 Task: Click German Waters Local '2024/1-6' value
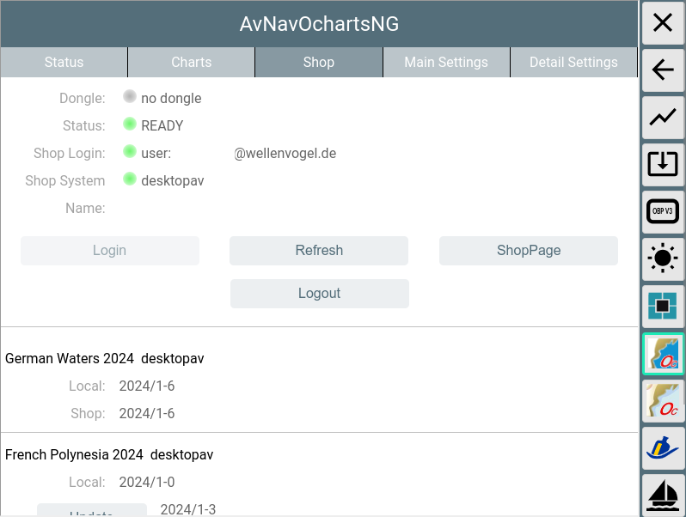coord(146,386)
